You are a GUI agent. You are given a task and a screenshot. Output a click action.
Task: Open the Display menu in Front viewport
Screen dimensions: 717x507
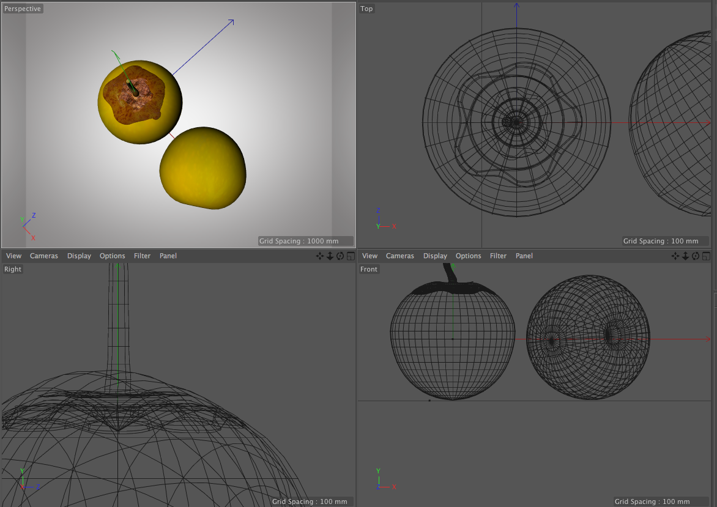(435, 256)
